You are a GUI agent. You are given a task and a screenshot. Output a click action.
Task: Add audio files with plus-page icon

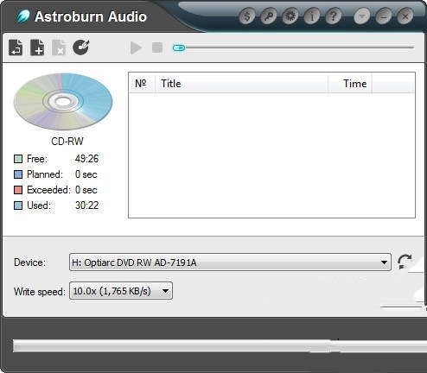37,47
